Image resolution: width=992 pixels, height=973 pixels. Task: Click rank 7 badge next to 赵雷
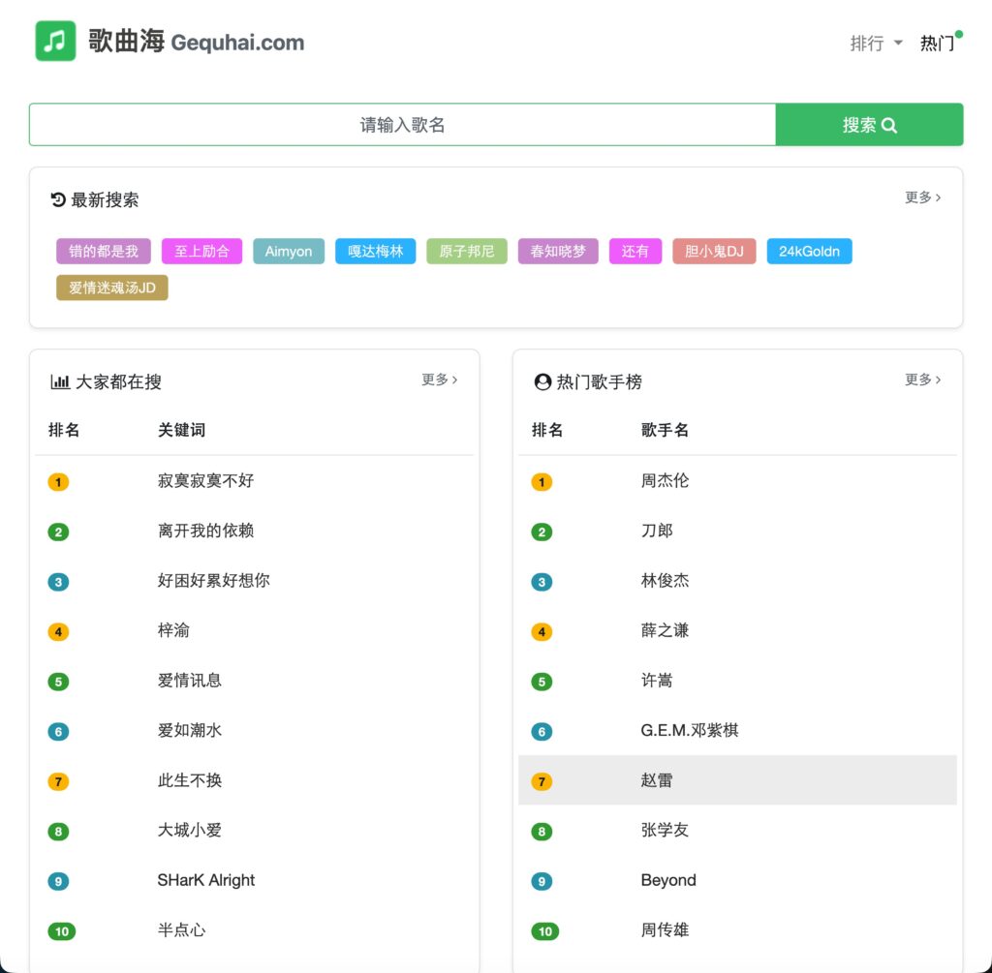[542, 782]
